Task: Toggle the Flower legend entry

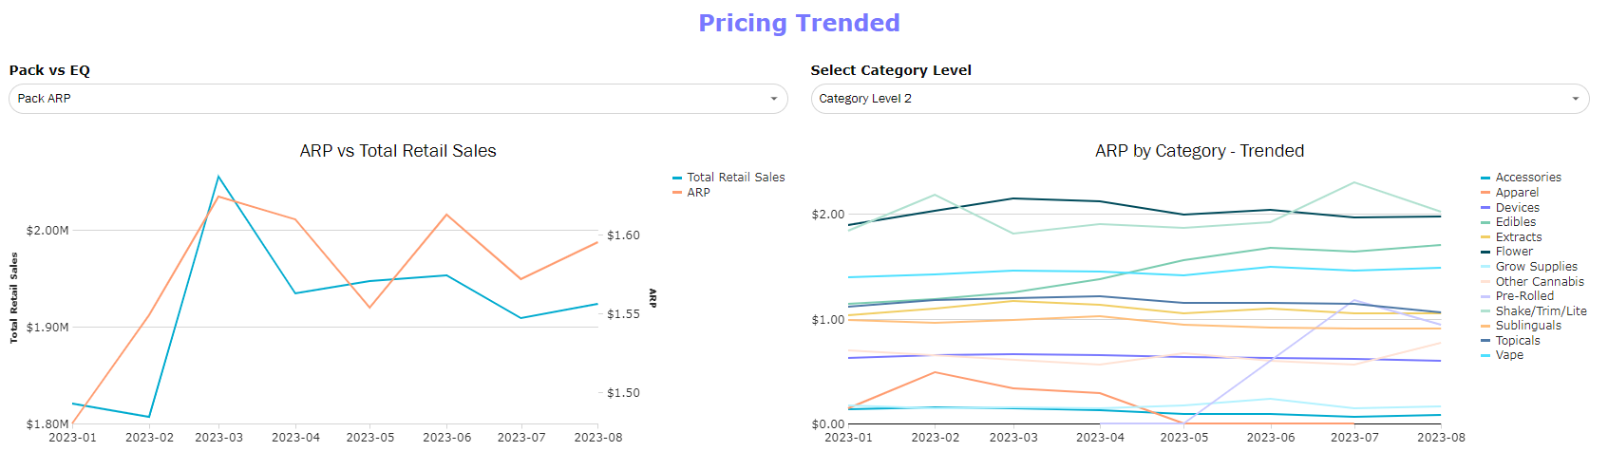Action: click(1514, 252)
